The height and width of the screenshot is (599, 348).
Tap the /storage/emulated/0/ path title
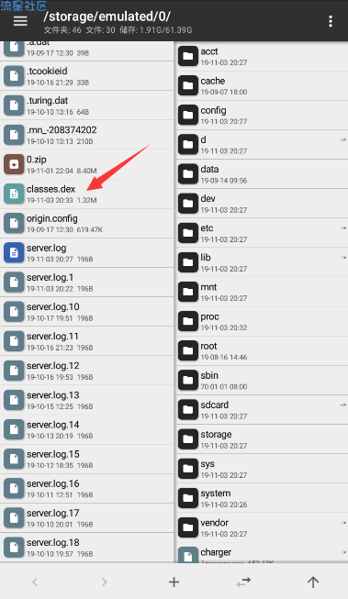point(107,17)
